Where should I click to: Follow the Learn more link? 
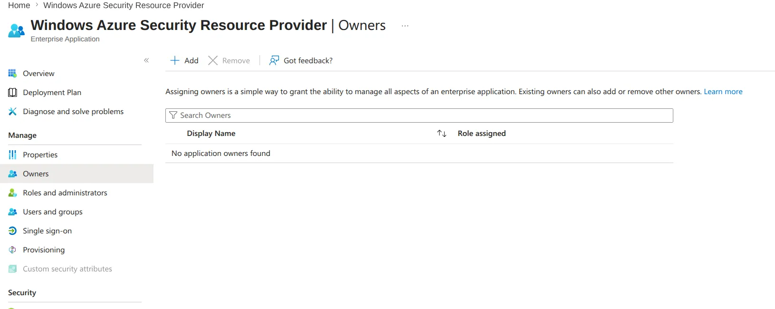click(x=723, y=91)
